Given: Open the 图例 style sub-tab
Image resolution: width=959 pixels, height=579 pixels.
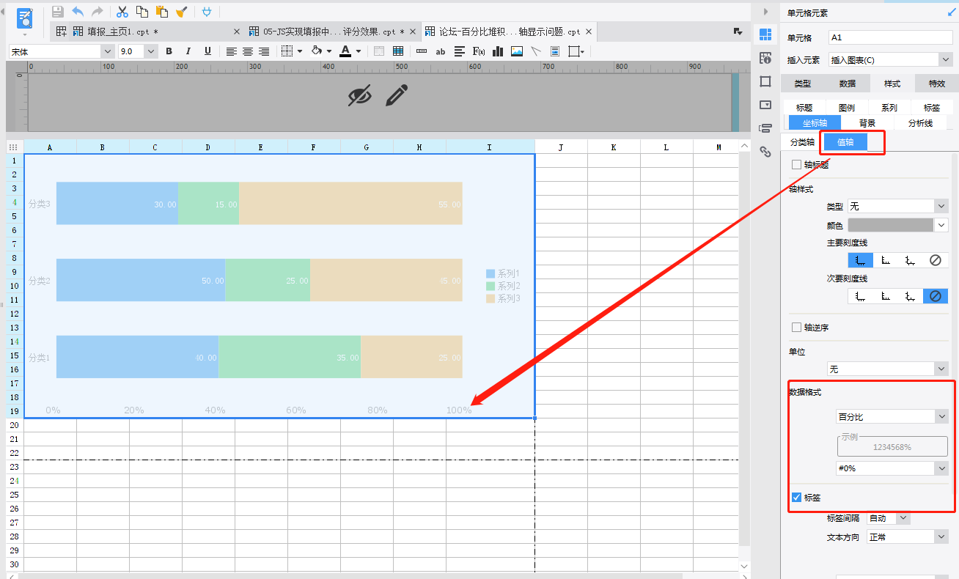Looking at the screenshot, I should [847, 108].
